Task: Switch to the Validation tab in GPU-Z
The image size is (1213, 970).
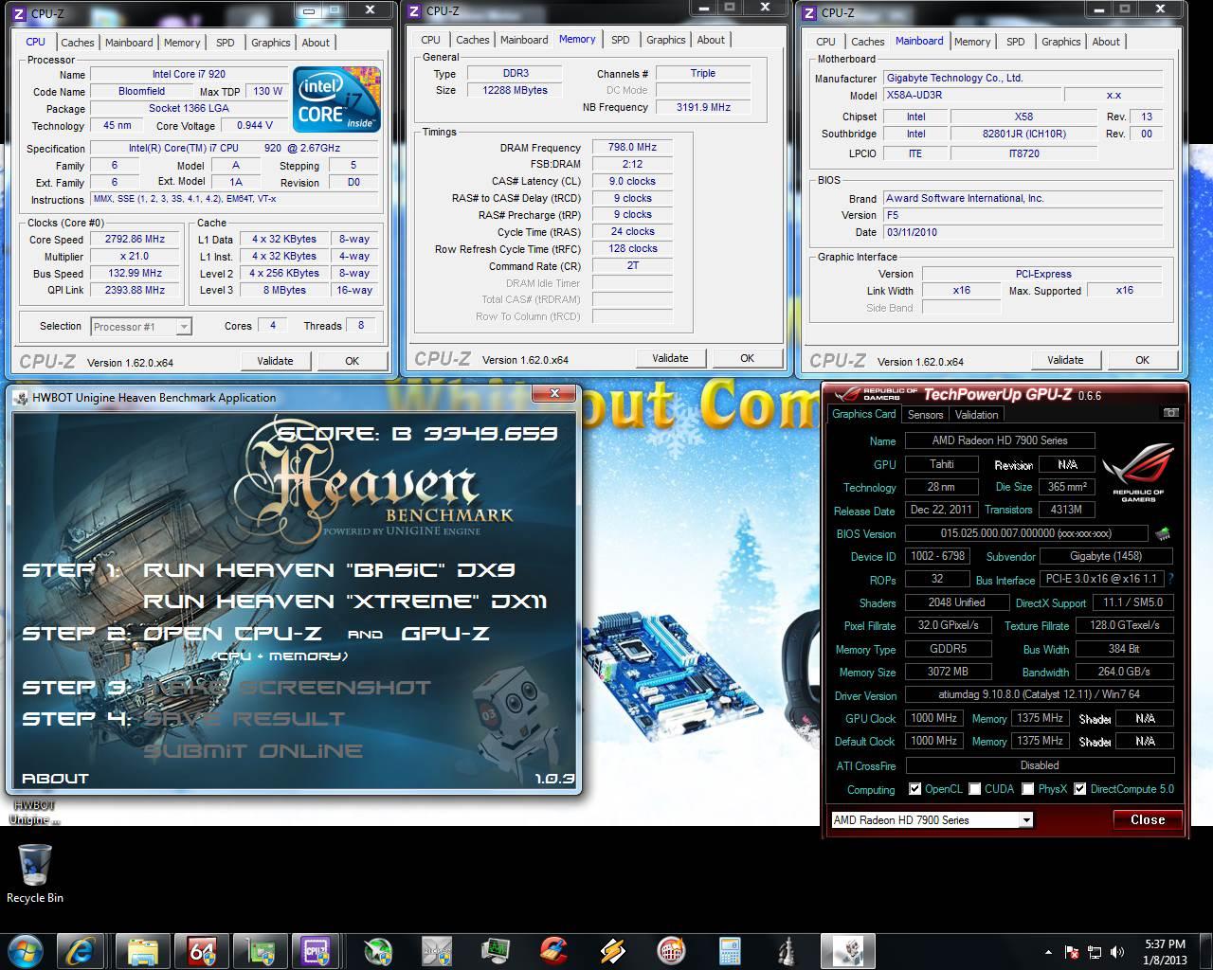Action: tap(976, 415)
